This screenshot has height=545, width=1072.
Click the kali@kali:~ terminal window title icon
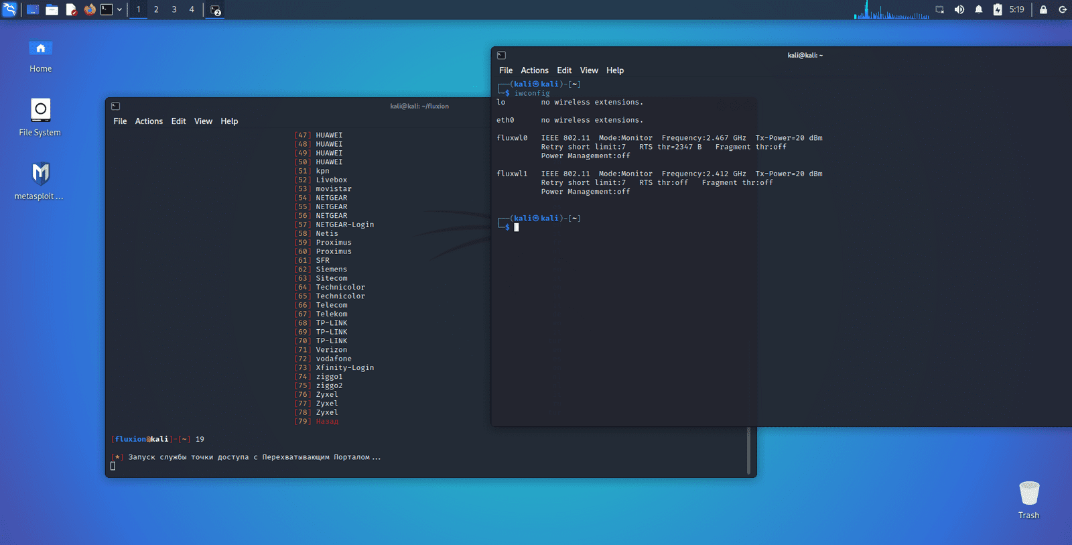tap(501, 55)
